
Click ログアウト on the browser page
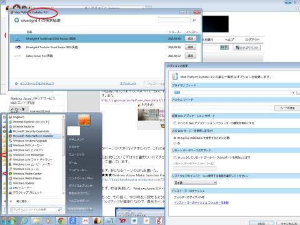pos(252,39)
